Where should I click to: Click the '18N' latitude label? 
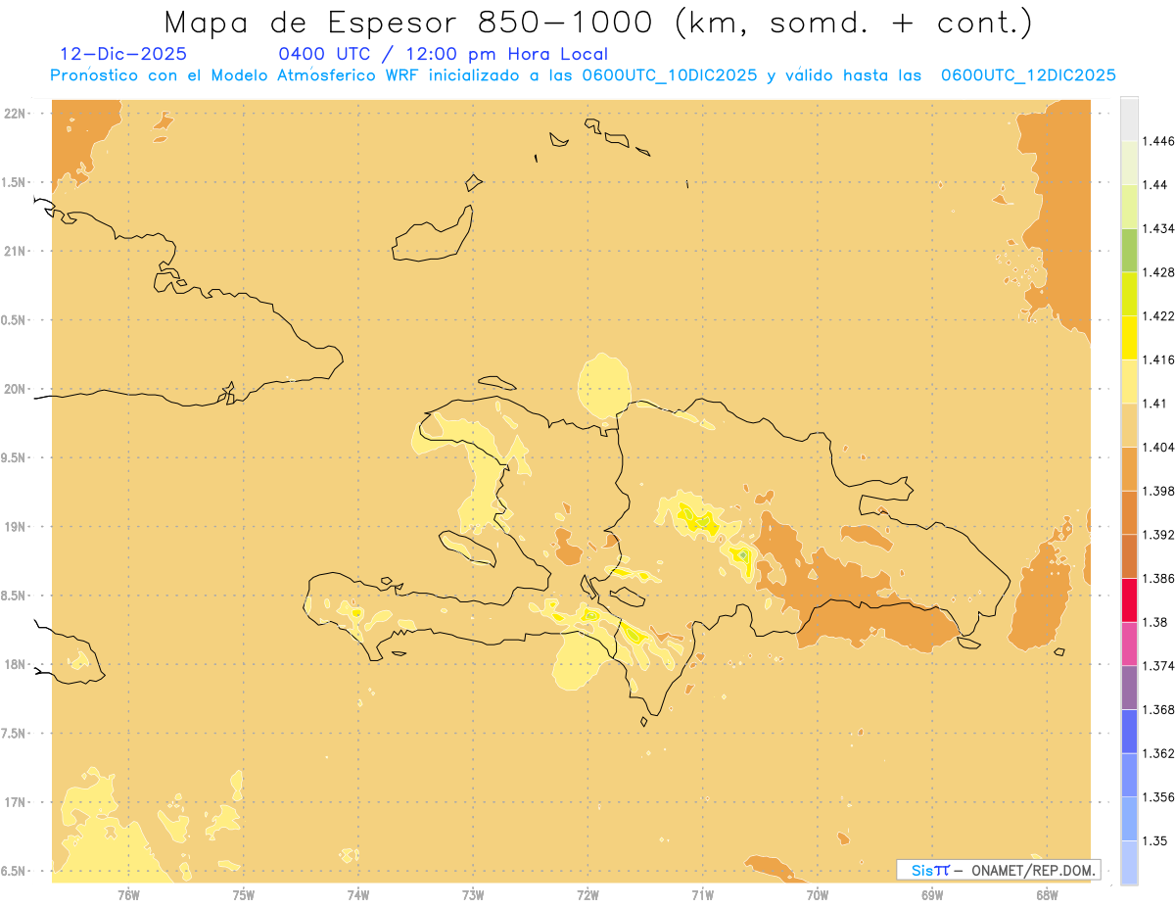click(15, 665)
